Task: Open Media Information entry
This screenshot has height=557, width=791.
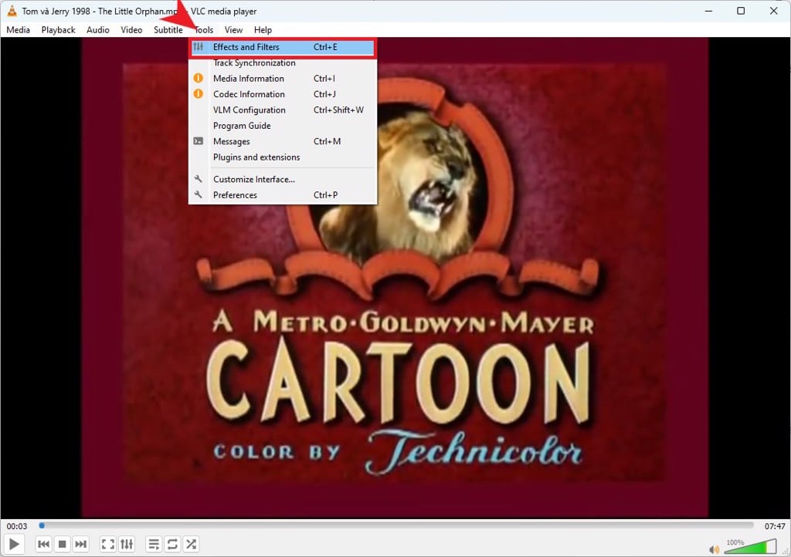Action: (x=283, y=79)
